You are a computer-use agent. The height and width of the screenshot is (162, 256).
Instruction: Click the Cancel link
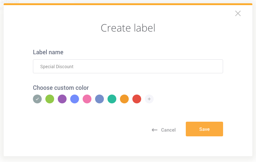pos(168,130)
